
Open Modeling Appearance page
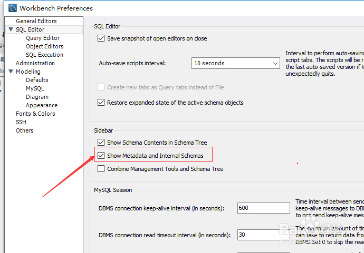pos(42,105)
